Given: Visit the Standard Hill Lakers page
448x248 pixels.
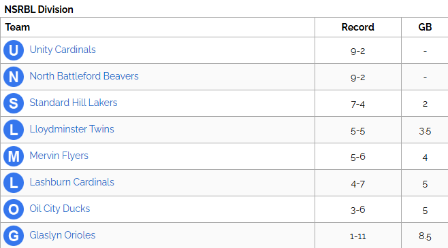Looking at the screenshot, I should [74, 103].
